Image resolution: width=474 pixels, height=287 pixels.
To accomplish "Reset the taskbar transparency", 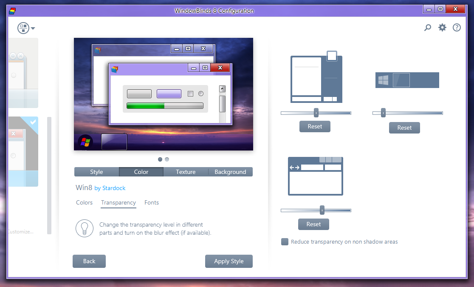I will pos(404,128).
